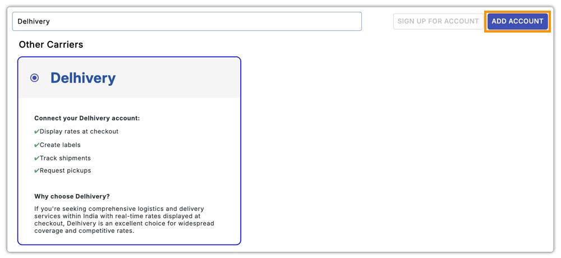561x258 pixels.
Task: Click the line 'coverage and competitive rates.'
Action: (84, 231)
